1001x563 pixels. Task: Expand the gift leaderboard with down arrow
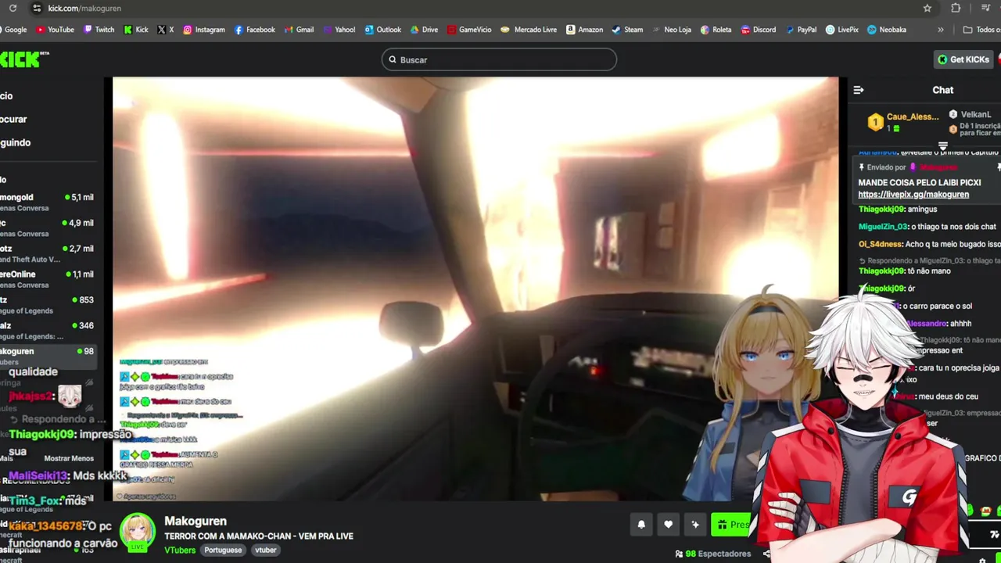[x=942, y=146]
